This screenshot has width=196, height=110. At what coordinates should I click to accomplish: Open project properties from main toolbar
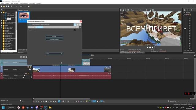(x=11, y=6)
